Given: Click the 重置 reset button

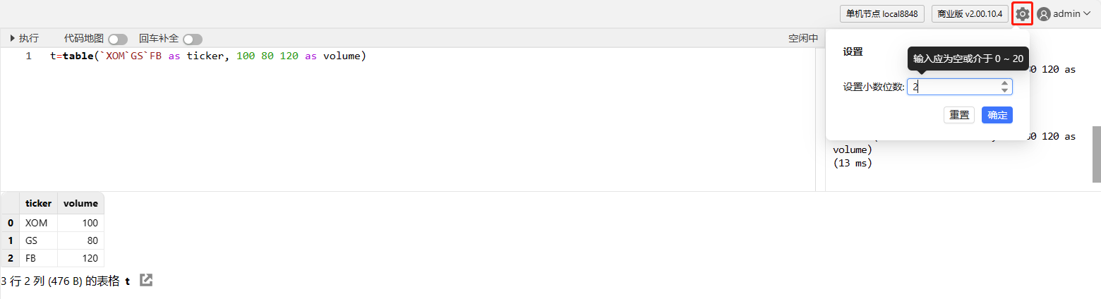Looking at the screenshot, I should [x=958, y=115].
